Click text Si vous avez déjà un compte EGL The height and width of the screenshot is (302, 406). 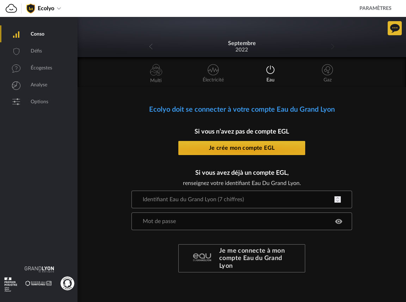(x=241, y=173)
